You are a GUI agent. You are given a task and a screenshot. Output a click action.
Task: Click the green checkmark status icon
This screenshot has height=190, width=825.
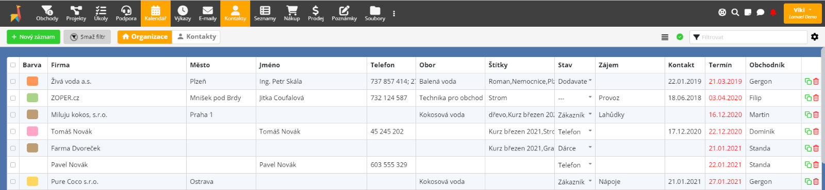coord(680,37)
